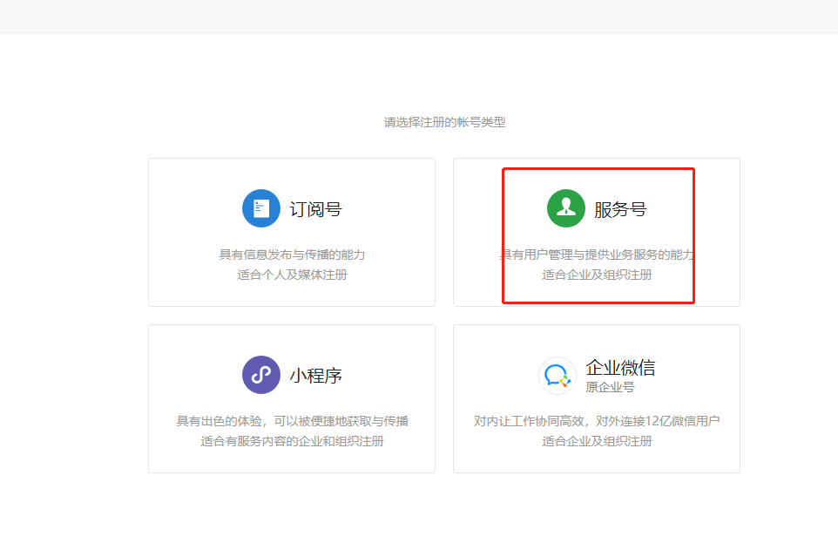This screenshot has width=838, height=557.
Task: Click the green 服务号 person icon
Action: click(x=565, y=207)
